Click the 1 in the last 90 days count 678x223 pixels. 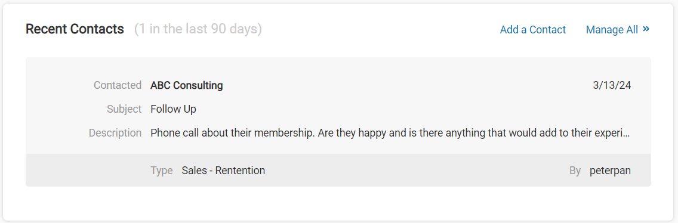198,29
